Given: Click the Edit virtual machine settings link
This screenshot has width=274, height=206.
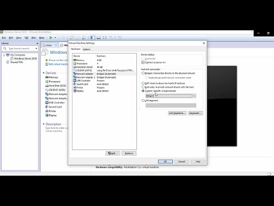Looking at the screenshot, I should pos(58,64).
